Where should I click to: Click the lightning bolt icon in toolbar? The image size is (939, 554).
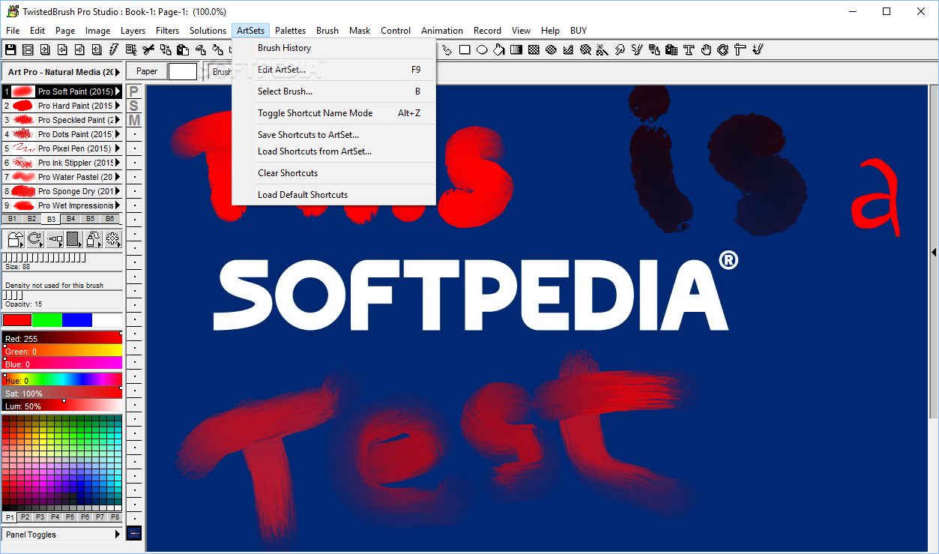click(114, 49)
